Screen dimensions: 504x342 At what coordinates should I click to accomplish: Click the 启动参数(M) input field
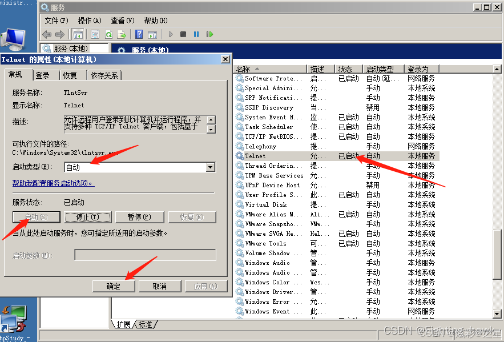(145, 255)
